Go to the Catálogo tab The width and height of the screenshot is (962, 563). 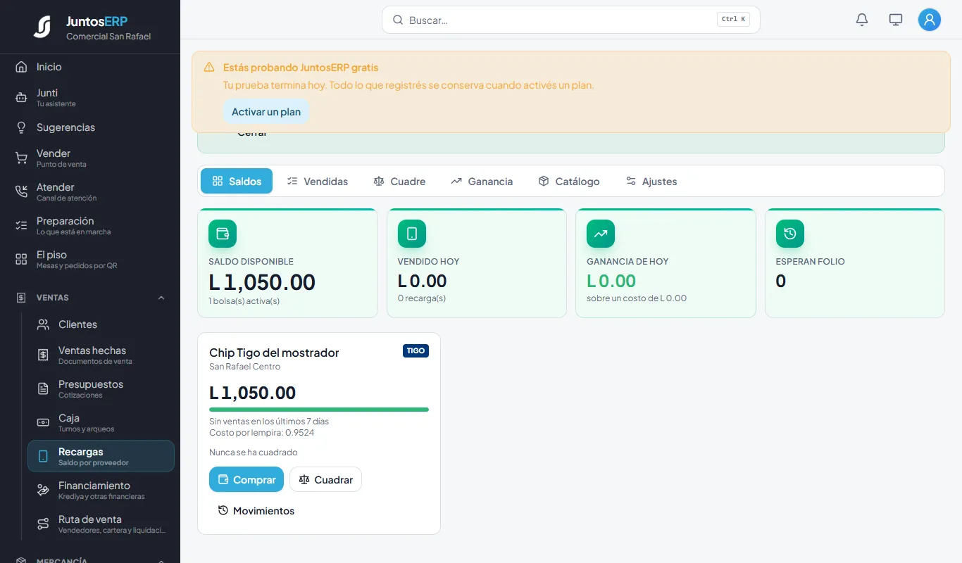[x=569, y=181]
